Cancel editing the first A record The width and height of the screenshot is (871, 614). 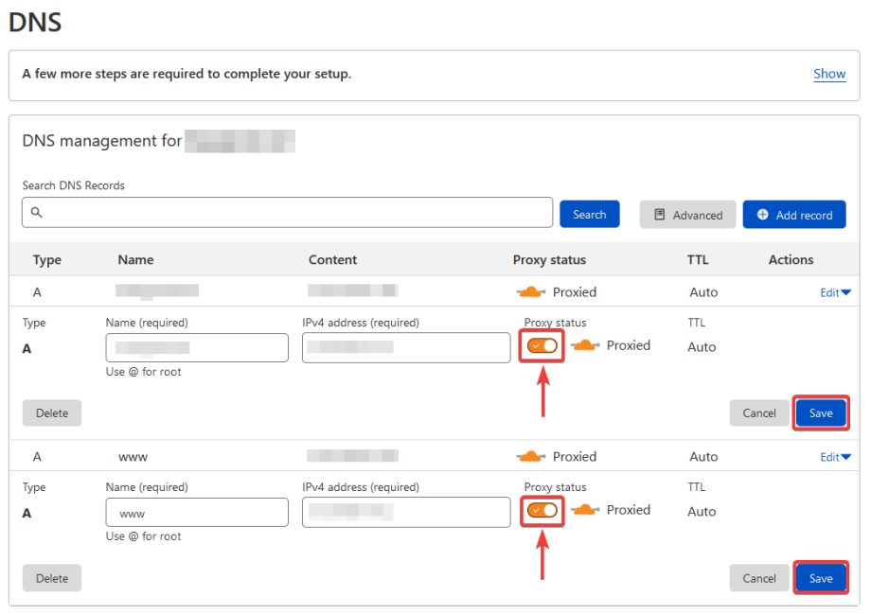[758, 412]
